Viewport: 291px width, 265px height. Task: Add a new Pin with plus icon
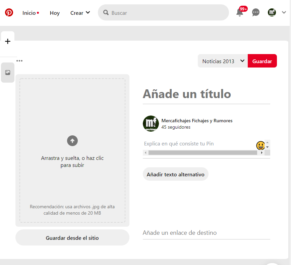coord(8,42)
